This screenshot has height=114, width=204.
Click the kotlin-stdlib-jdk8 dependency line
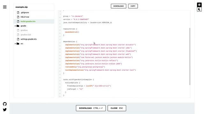(93, 64)
